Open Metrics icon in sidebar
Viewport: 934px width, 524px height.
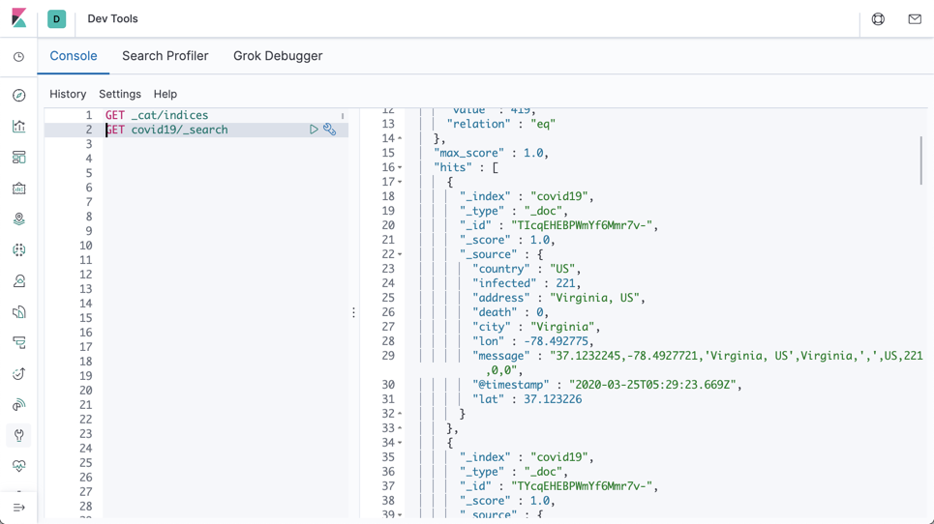tap(19, 280)
